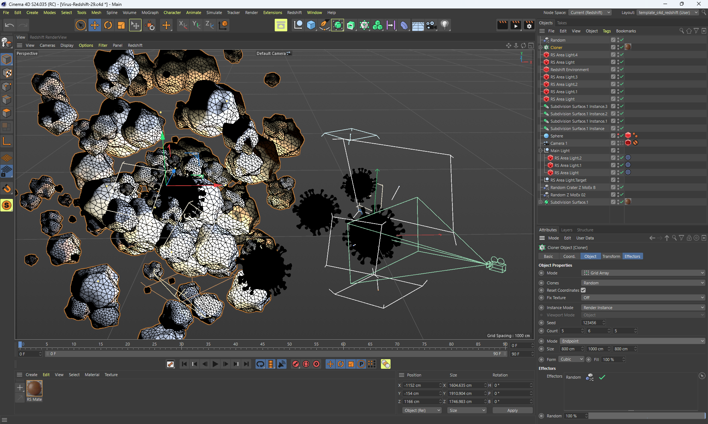This screenshot has width=708, height=424.
Task: Click the Undo arrow icon
Action: (x=10, y=25)
